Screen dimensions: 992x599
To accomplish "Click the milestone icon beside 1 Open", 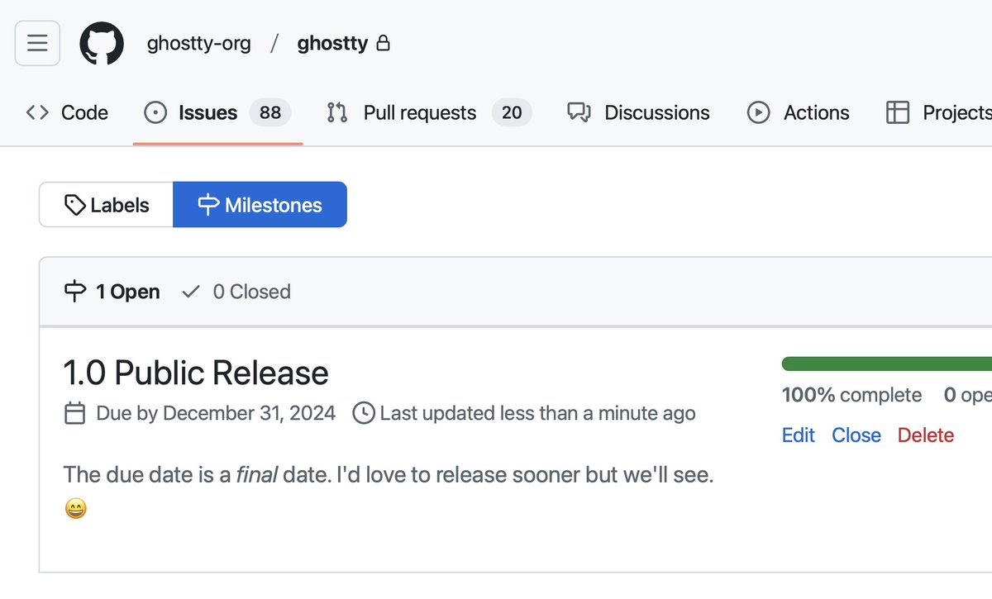I will tap(75, 292).
